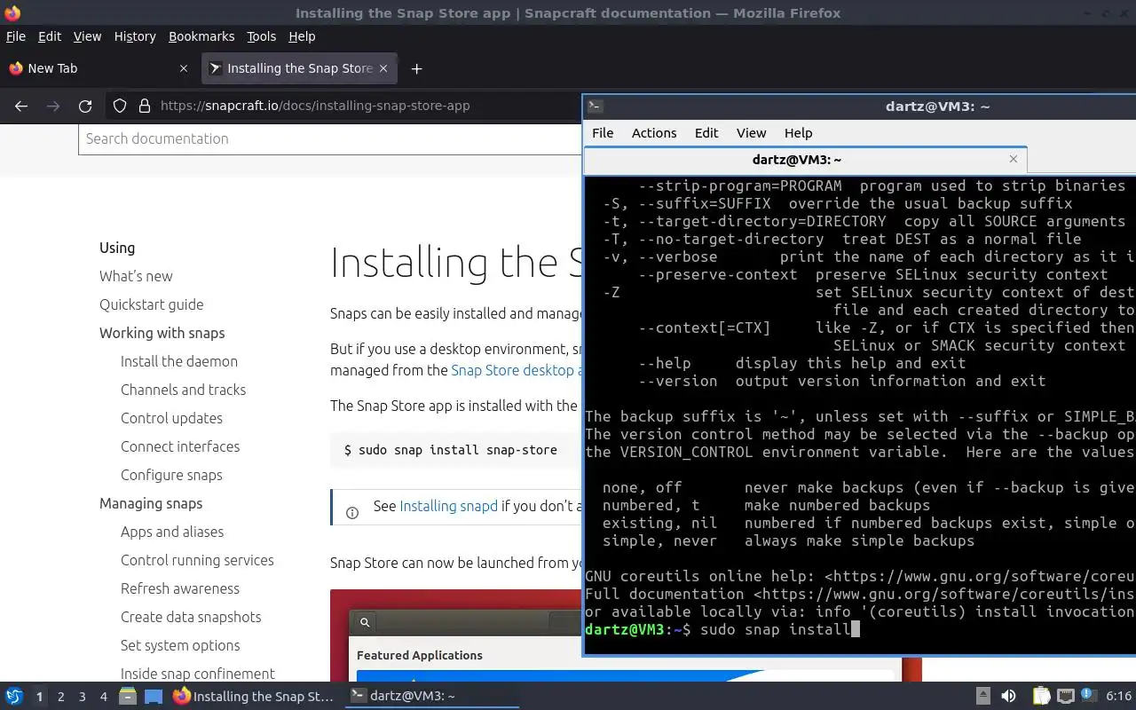1136x710 pixels.
Task: Click the dartz@VM3 terminal taskbar button
Action: pyautogui.click(x=430, y=696)
